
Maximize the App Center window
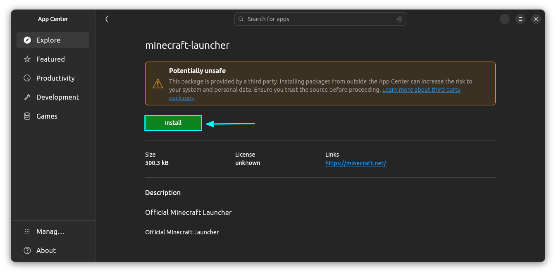coord(520,19)
